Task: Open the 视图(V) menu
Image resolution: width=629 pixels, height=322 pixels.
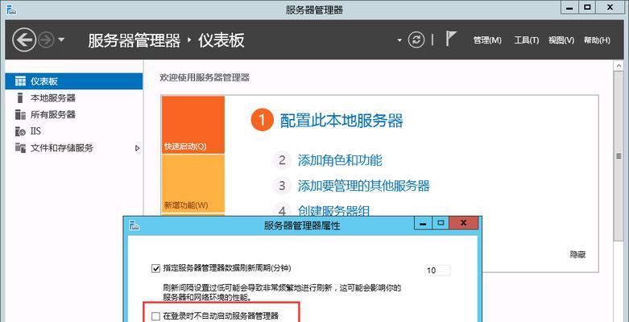Action: pyautogui.click(x=561, y=40)
